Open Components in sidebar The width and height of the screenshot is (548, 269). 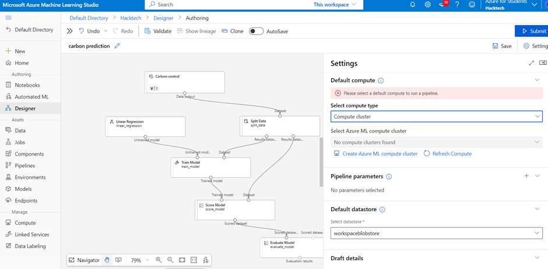click(x=30, y=154)
